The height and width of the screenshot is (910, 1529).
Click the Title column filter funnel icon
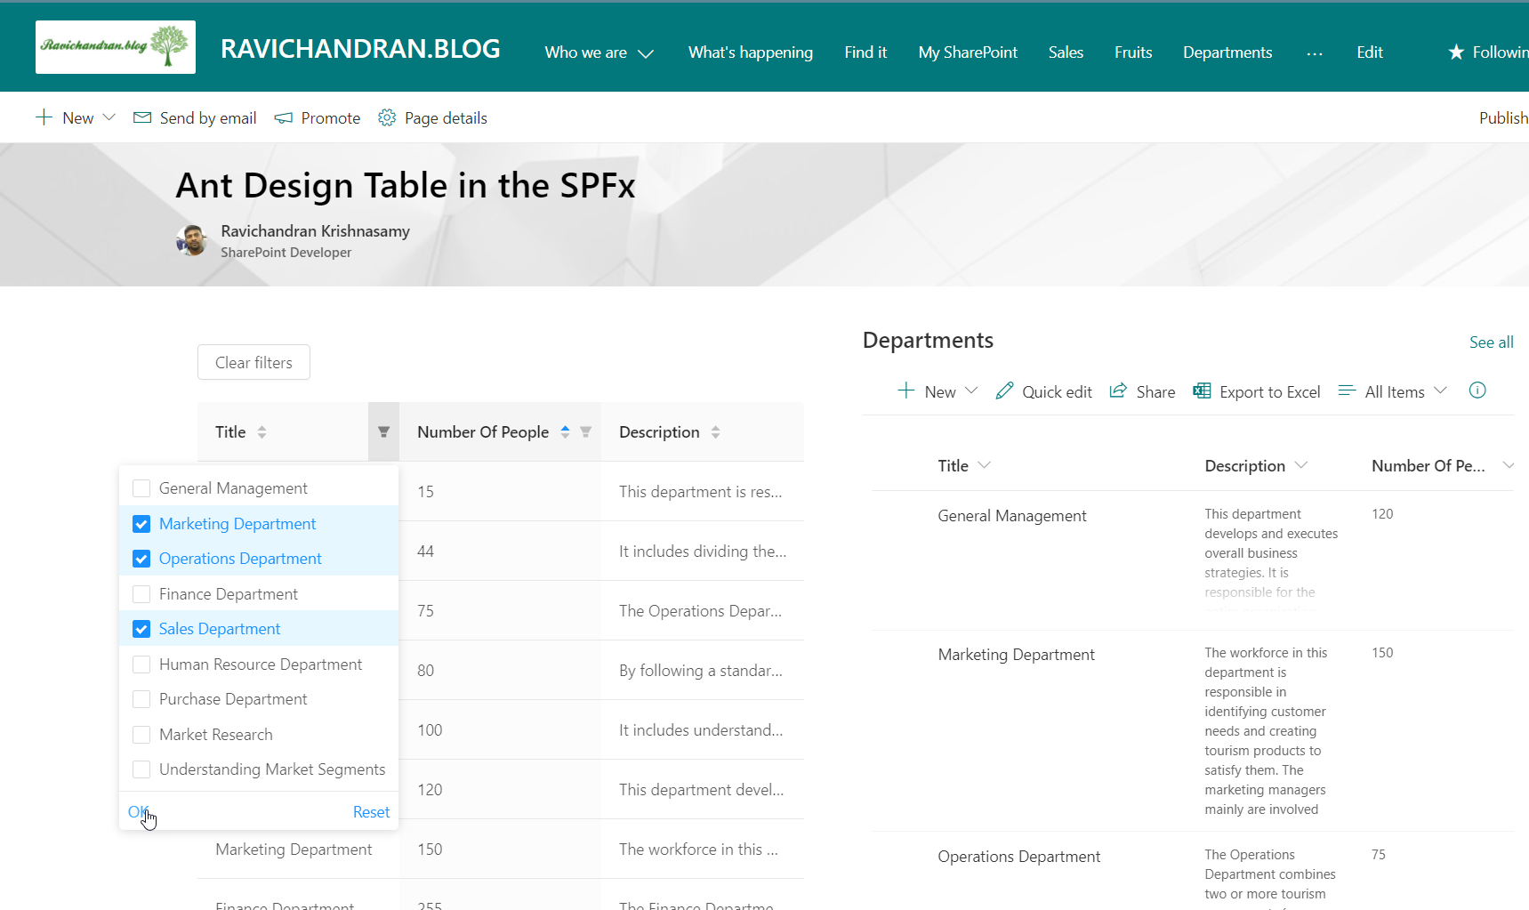click(x=383, y=432)
